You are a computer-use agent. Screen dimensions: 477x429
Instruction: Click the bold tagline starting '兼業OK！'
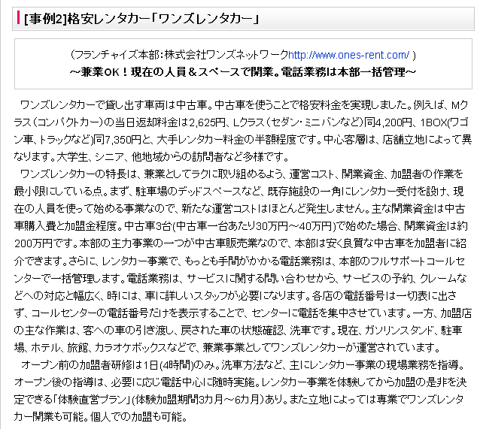(242, 71)
